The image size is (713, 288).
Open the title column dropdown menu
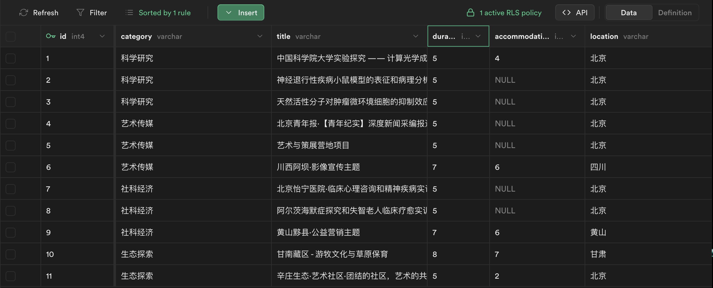point(416,36)
